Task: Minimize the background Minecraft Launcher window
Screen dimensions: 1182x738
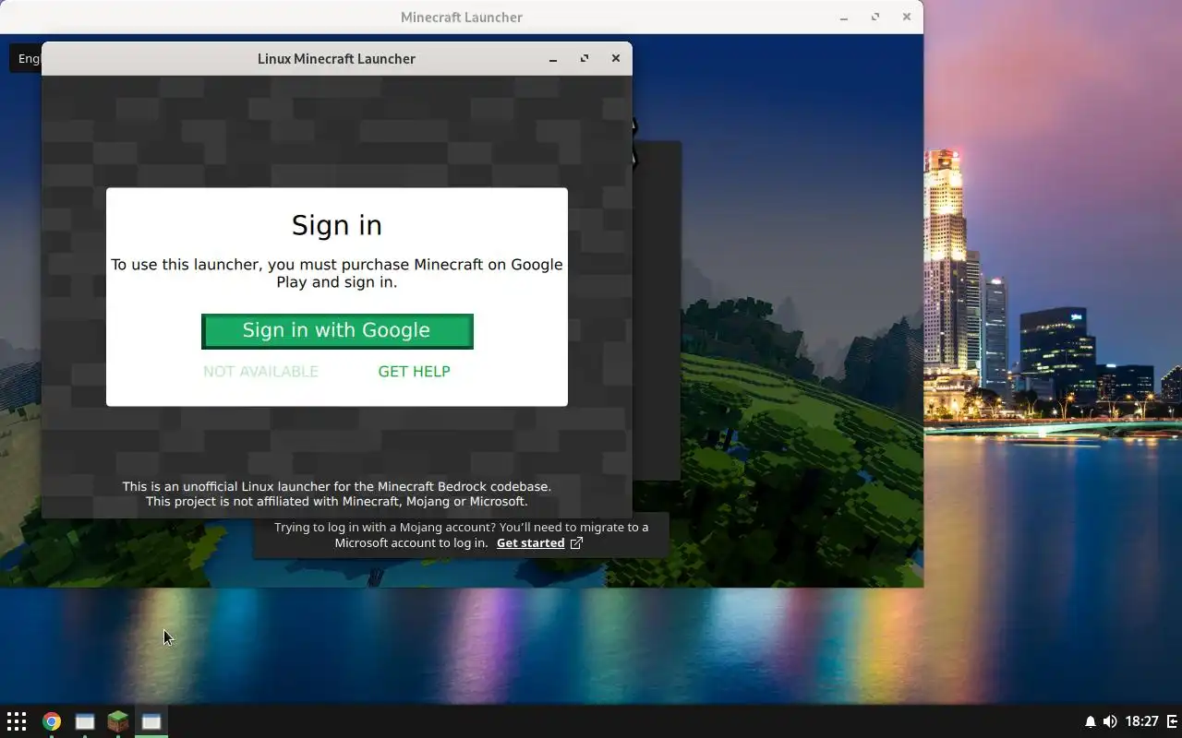Action: point(844,18)
